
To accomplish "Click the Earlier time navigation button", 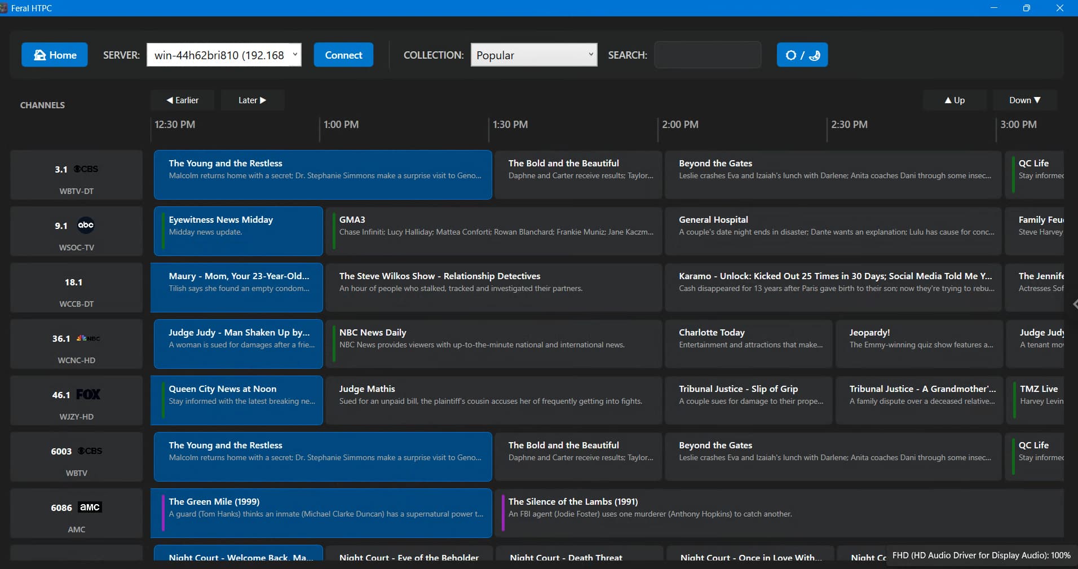I will 182,100.
